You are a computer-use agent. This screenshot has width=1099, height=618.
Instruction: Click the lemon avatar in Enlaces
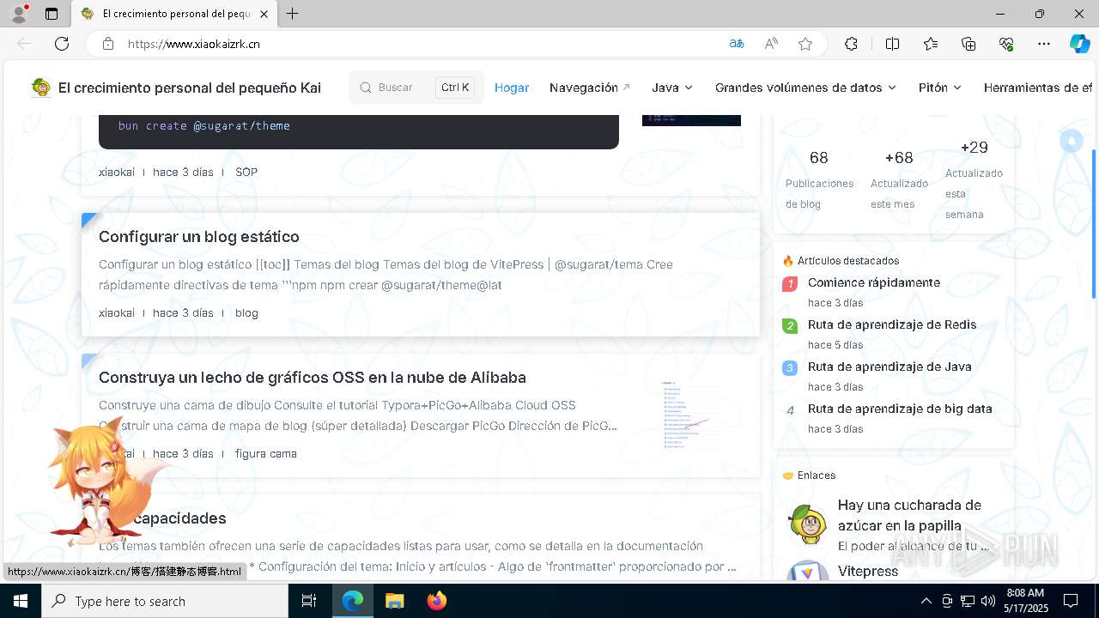(x=809, y=524)
